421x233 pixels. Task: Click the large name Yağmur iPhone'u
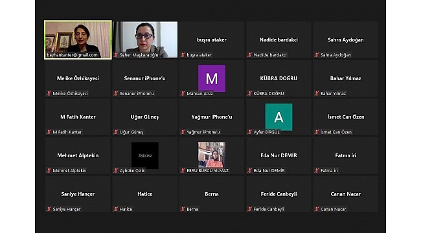coord(212,117)
